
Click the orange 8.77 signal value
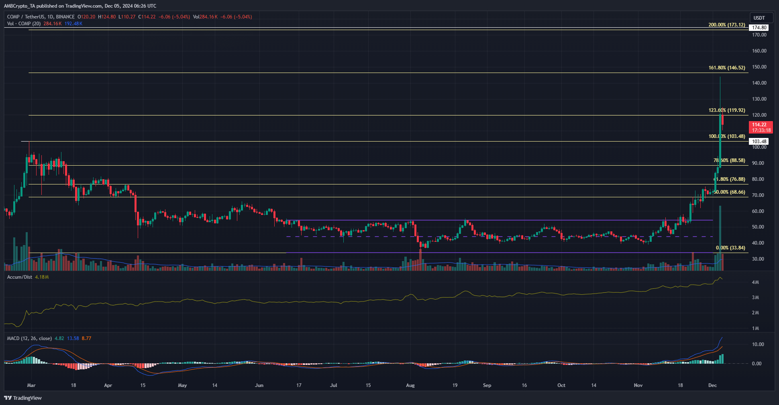pos(86,338)
